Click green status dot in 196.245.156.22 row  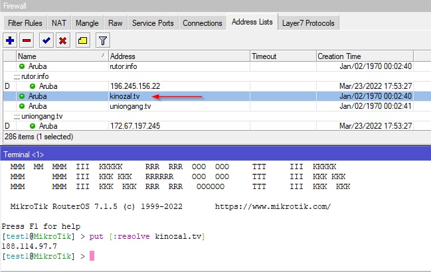(x=33, y=86)
